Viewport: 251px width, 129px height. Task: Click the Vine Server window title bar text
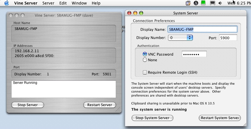click(64, 15)
